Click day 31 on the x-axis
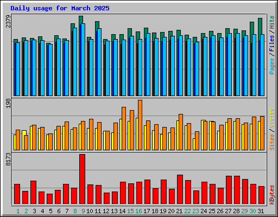Viewport: 278px width, 217px height. point(261,211)
